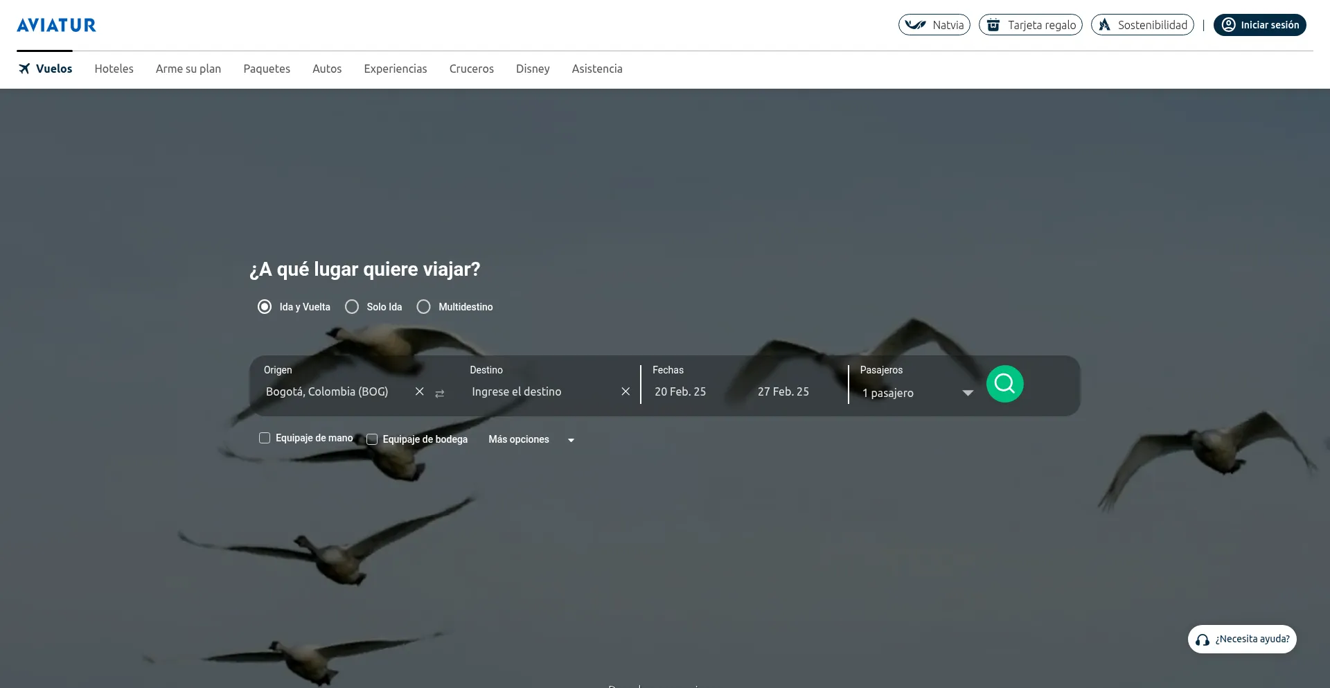Viewport: 1330px width, 688px height.
Task: Click the Aviatur logo
Action: (57, 24)
